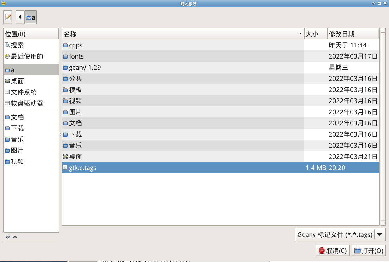Sort by the 名称 column header
This screenshot has width=389, height=262.
[x=182, y=34]
